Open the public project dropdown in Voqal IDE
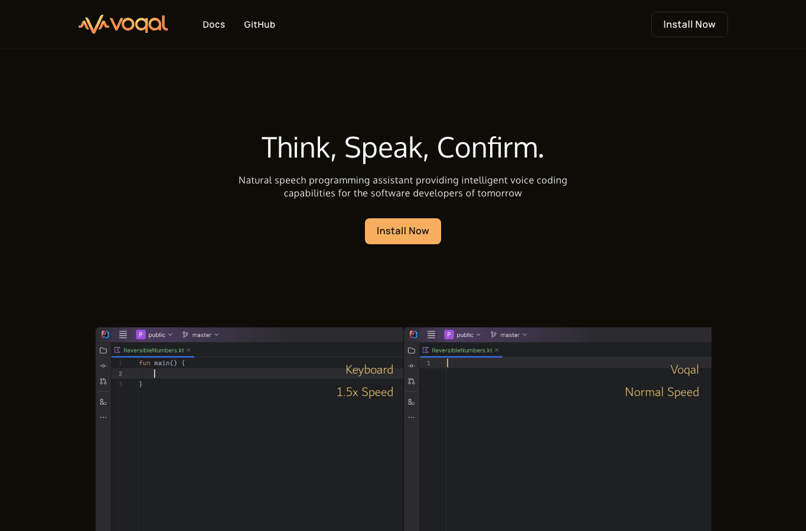Viewport: 806px width, 531px height. click(463, 335)
